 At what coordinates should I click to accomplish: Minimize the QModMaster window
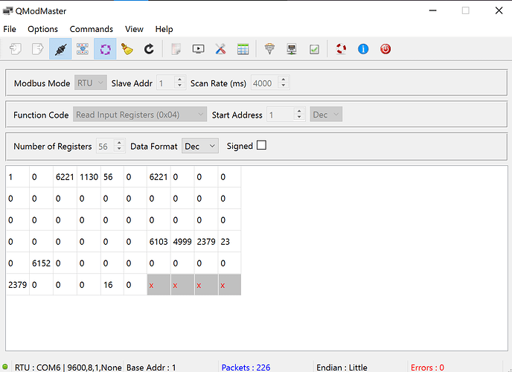432,10
